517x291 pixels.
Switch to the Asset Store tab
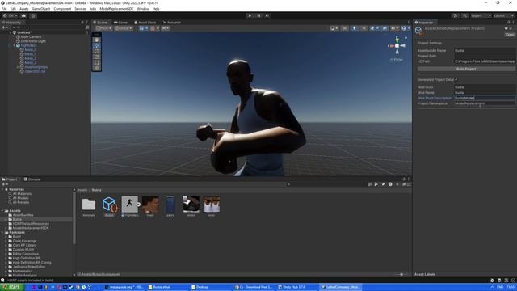[x=145, y=23]
